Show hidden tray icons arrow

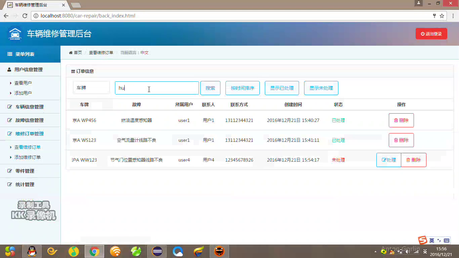pyautogui.click(x=375, y=251)
